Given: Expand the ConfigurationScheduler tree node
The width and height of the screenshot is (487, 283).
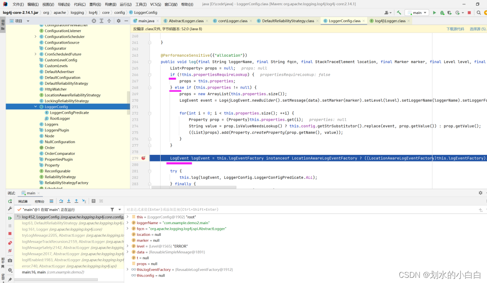Looking at the screenshot, I should tap(35, 37).
